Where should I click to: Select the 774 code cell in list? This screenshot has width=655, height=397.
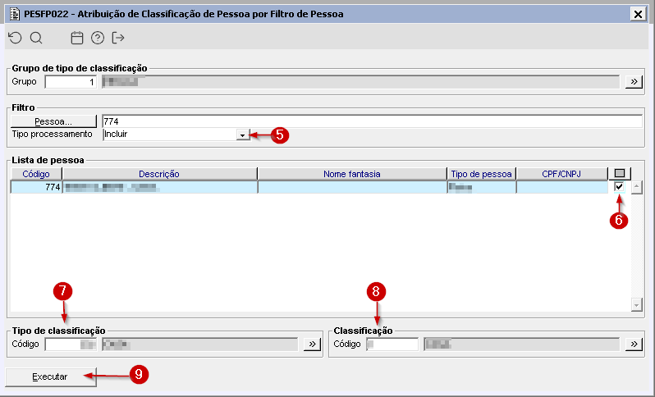[36, 187]
